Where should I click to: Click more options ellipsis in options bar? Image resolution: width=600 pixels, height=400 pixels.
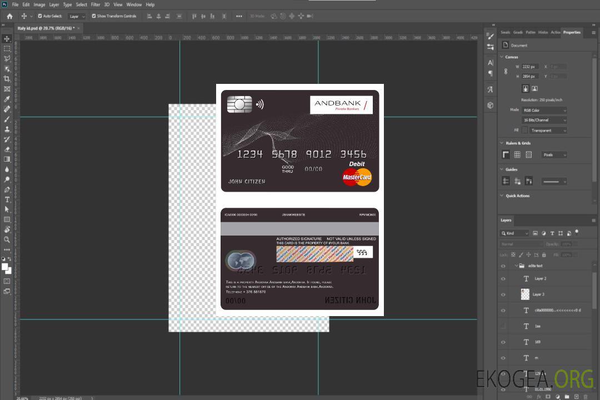[239, 16]
